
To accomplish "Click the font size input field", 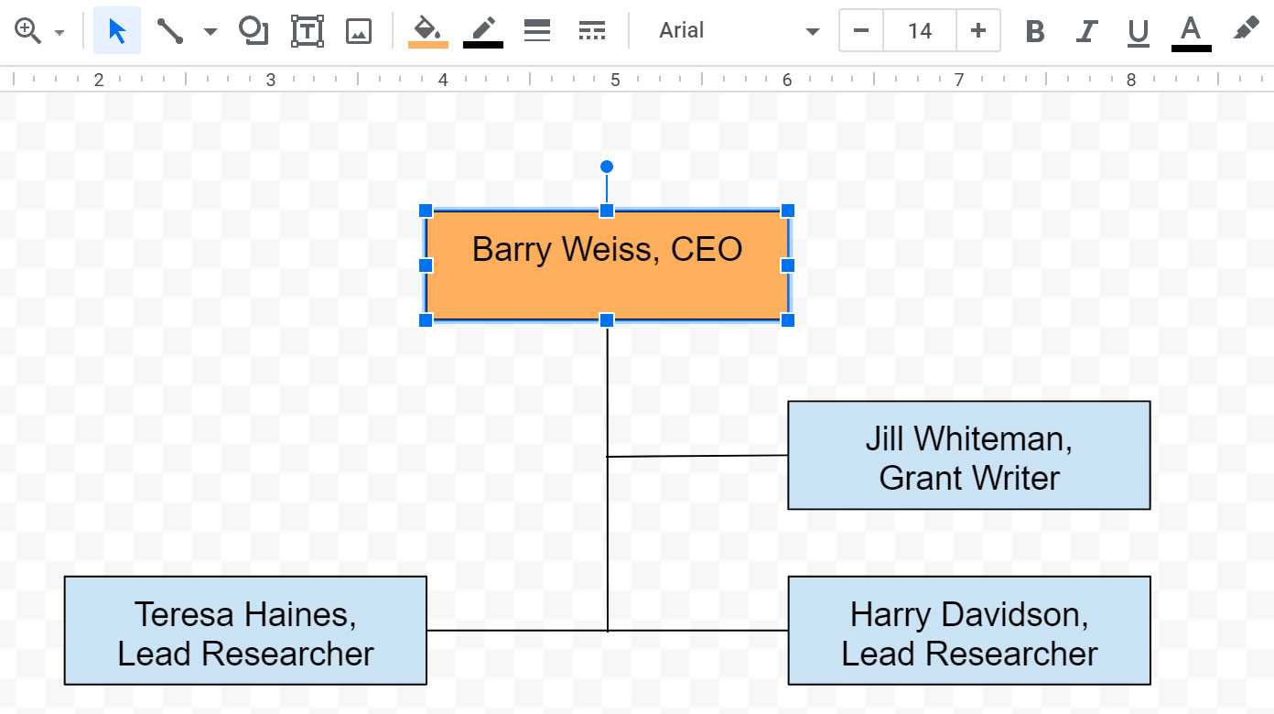I will [918, 29].
